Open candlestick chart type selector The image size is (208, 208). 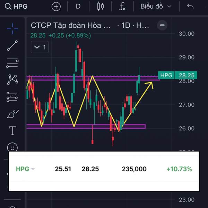[x=101, y=6]
